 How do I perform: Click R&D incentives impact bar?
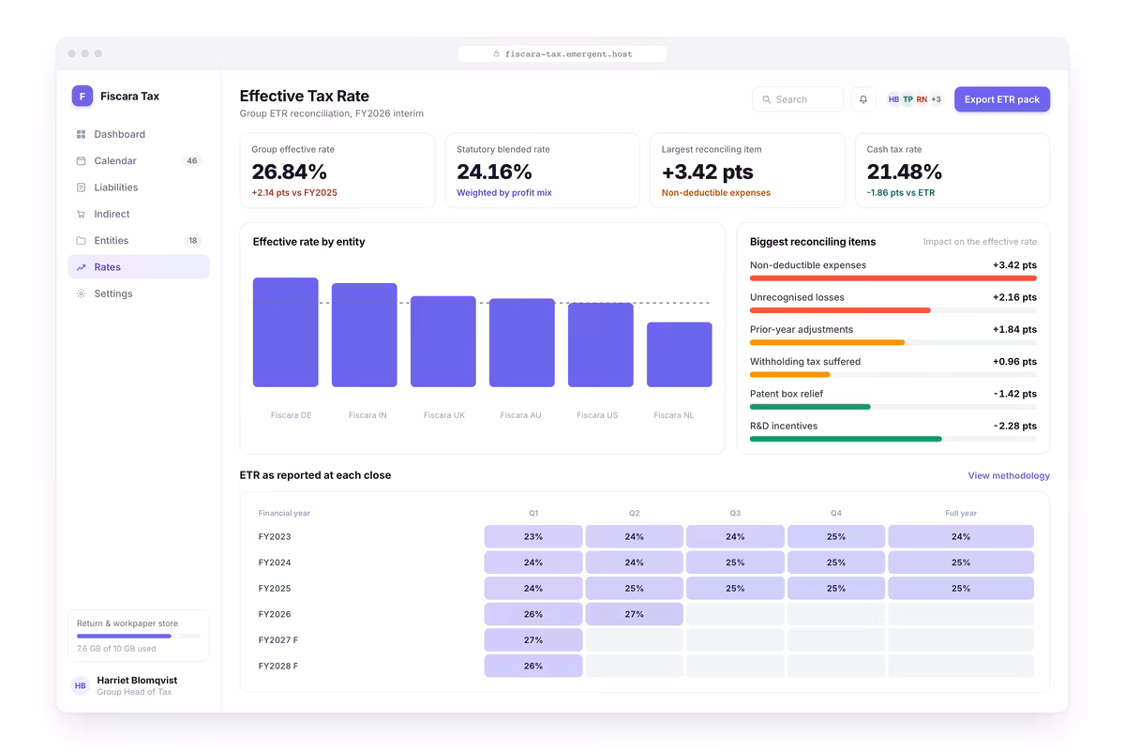(x=893, y=439)
